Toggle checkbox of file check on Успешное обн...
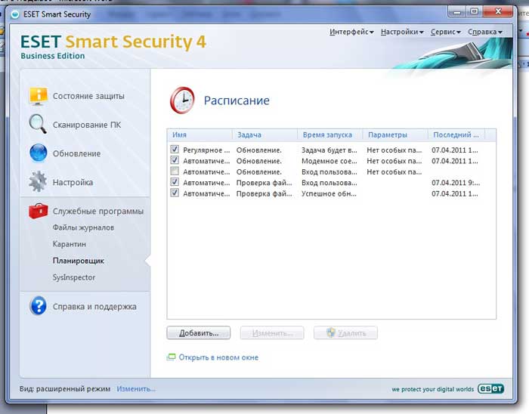The height and width of the screenshot is (414, 529). (175, 193)
